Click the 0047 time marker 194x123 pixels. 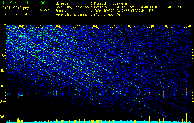[x=132, y=26]
